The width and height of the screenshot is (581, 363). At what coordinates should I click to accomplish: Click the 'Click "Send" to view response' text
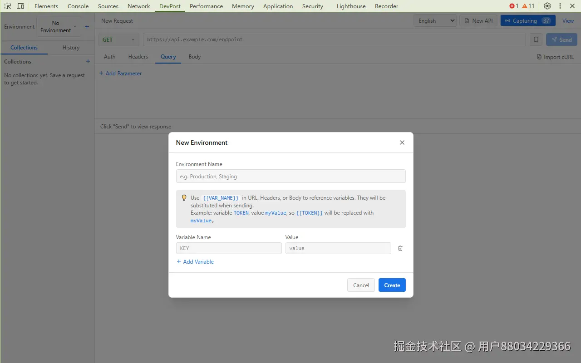click(x=136, y=127)
